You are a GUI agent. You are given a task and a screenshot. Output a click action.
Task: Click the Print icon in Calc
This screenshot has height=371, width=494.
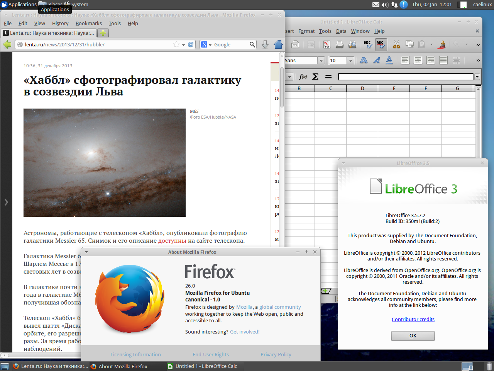point(340,45)
